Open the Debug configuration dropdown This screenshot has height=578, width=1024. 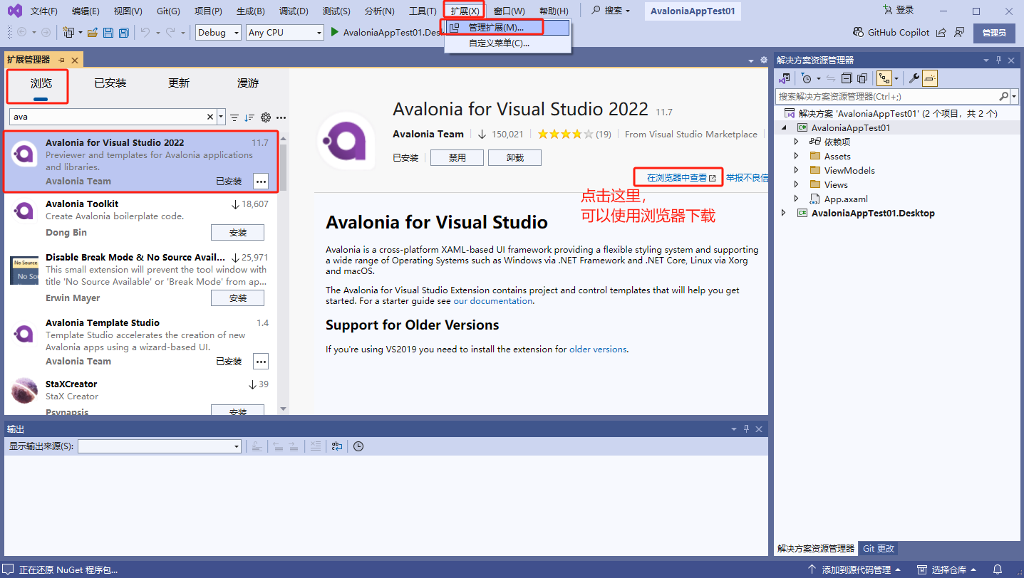point(218,32)
